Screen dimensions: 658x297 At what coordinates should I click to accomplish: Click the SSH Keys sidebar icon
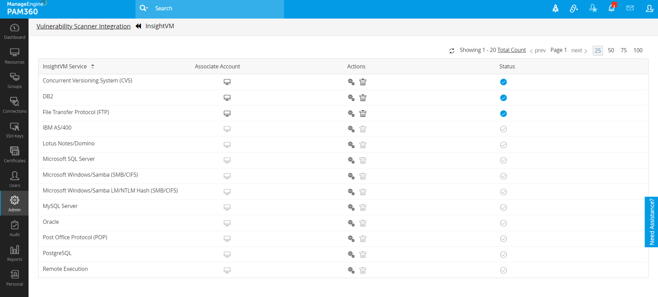point(14,126)
